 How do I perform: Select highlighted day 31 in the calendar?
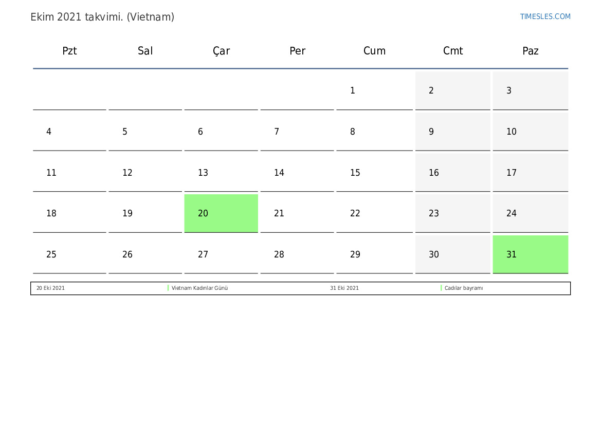coord(531,254)
